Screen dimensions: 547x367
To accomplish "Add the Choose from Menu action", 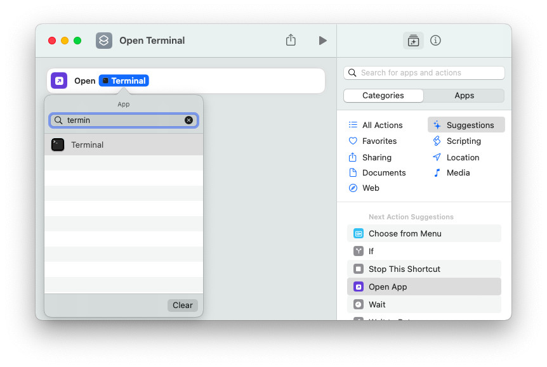I will (424, 233).
